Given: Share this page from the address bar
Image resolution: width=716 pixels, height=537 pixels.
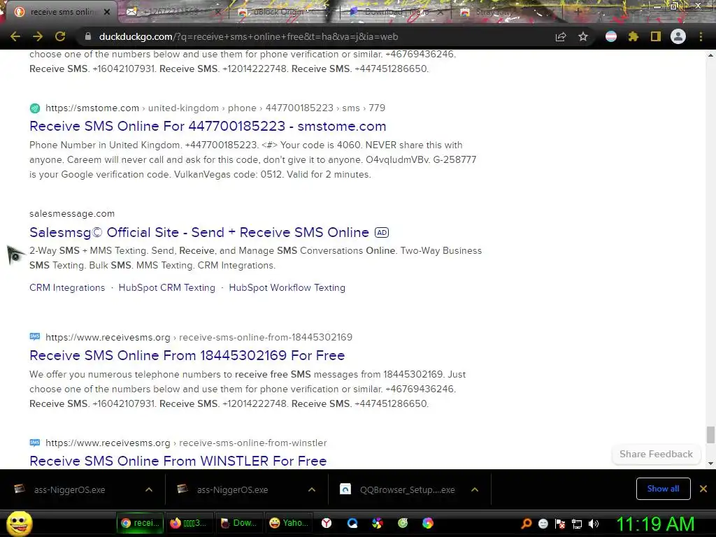Looking at the screenshot, I should coord(561,36).
